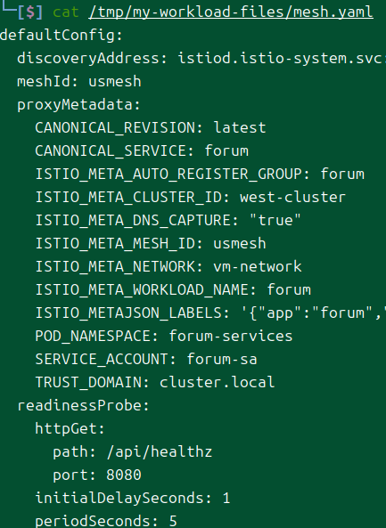Click the CANONICAL_REVISION latest entry
Image resolution: width=386 pixels, height=528 pixels.
(x=151, y=128)
